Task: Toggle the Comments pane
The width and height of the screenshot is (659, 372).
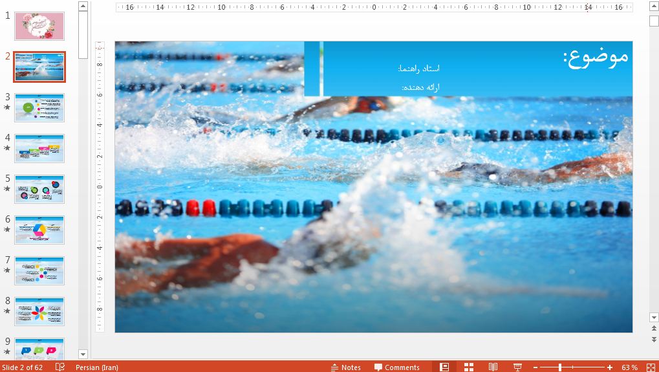Action: click(x=396, y=367)
